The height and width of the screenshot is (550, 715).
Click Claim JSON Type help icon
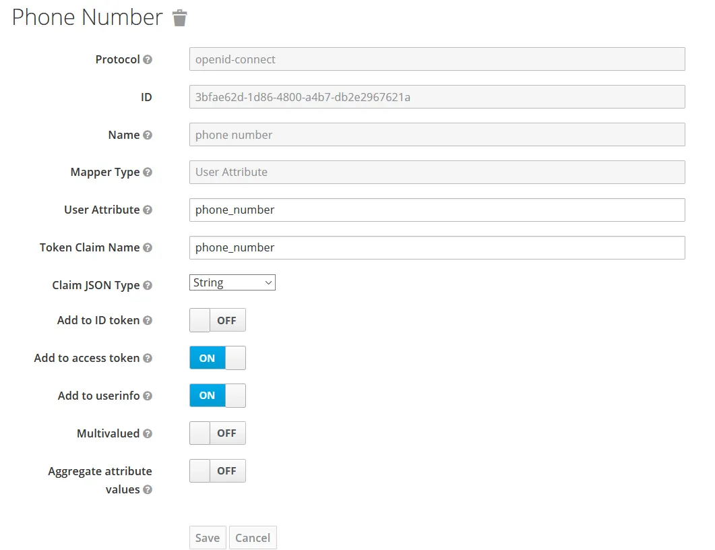pyautogui.click(x=148, y=285)
